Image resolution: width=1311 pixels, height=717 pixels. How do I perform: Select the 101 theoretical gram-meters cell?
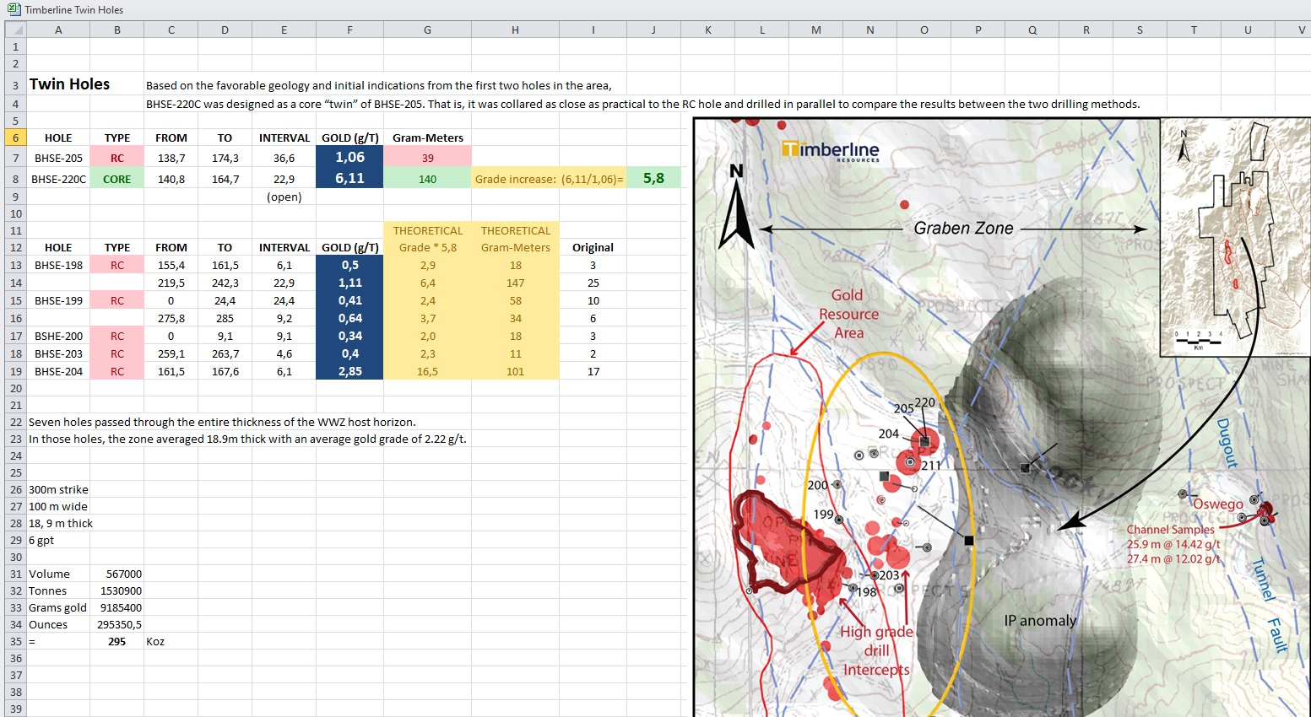[x=515, y=371]
